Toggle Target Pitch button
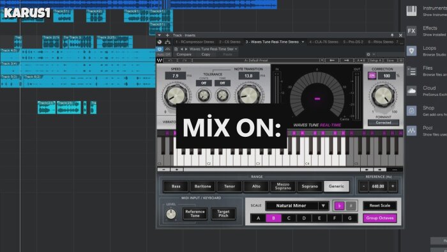447x252 pixels. tap(223, 214)
